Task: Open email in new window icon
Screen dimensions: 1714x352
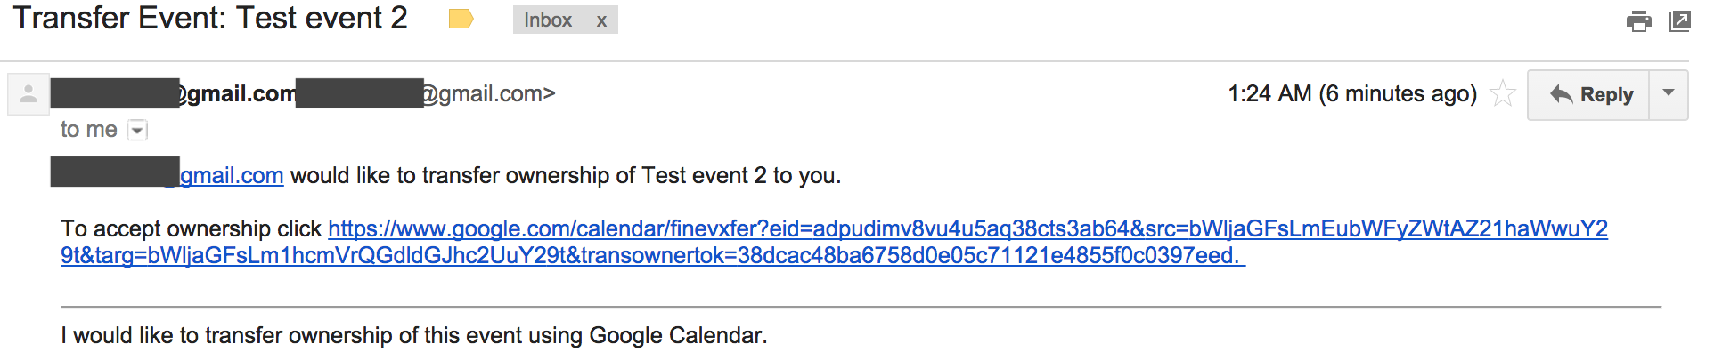Action: point(1680,20)
